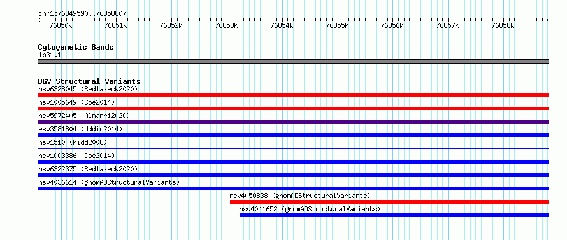Select the red bar under nsv1005649

coord(293,109)
